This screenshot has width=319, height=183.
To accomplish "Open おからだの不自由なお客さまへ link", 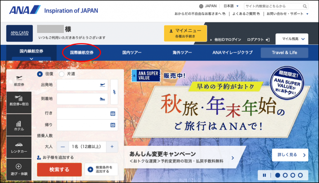I will (200, 14).
